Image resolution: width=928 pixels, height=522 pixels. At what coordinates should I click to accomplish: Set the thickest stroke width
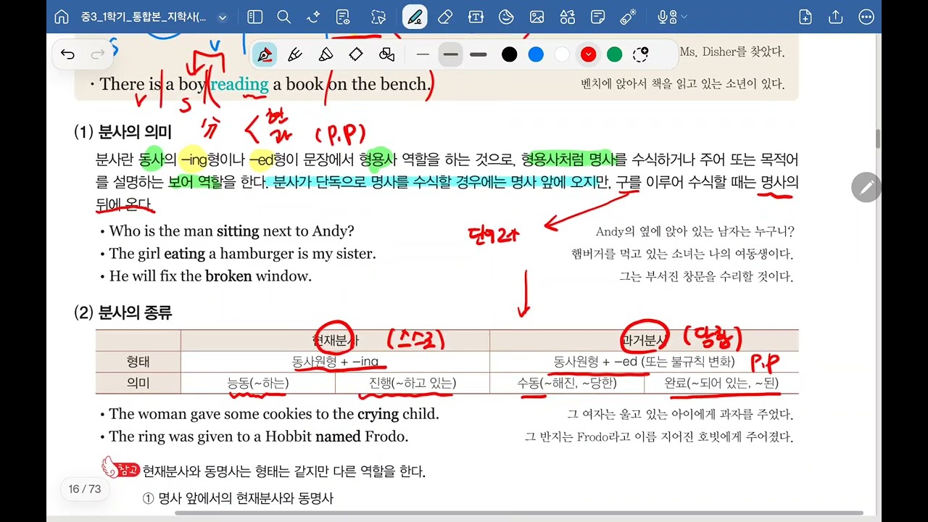pyautogui.click(x=478, y=54)
